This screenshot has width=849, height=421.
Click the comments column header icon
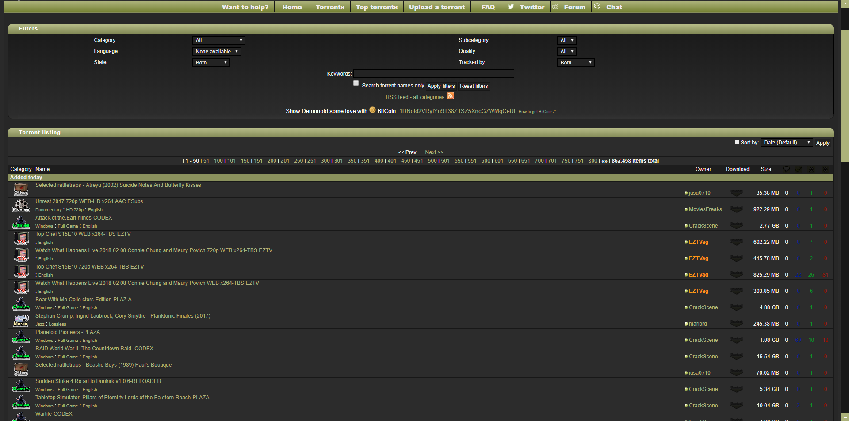tap(786, 169)
